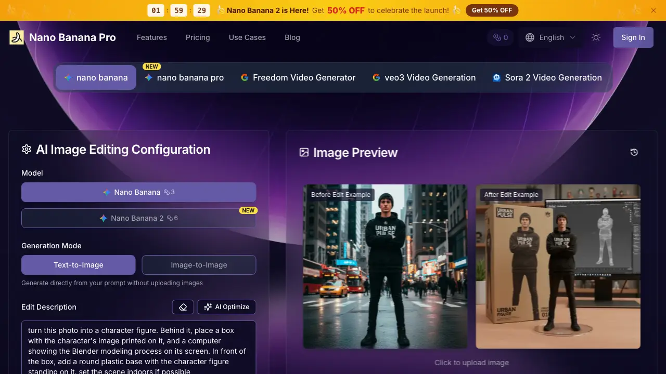Open the After Edit Example image
This screenshot has height=374, width=666.
[x=558, y=266]
